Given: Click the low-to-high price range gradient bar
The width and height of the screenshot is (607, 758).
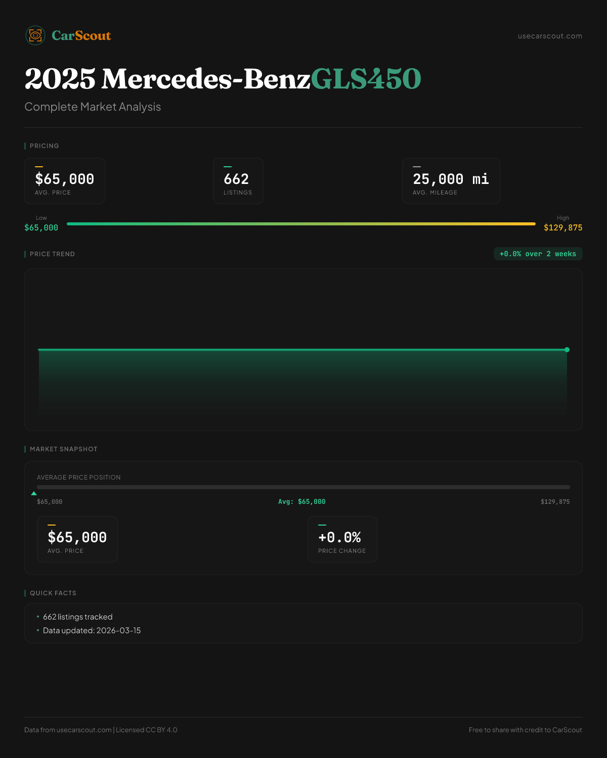Looking at the screenshot, I should click(301, 224).
